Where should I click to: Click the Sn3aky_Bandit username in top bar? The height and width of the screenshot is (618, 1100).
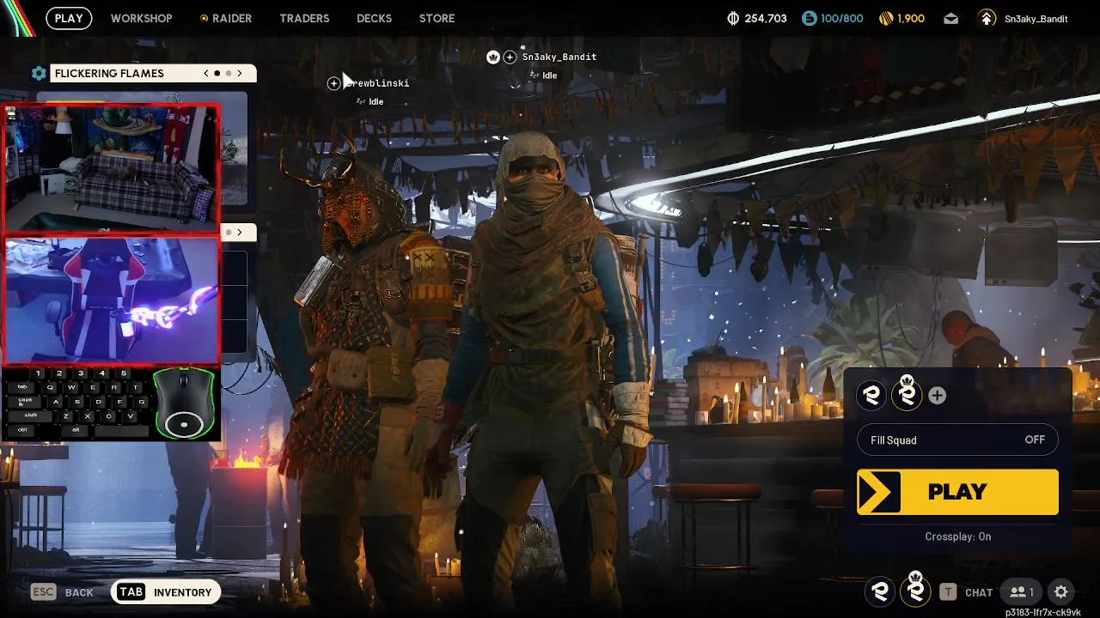[1036, 19]
